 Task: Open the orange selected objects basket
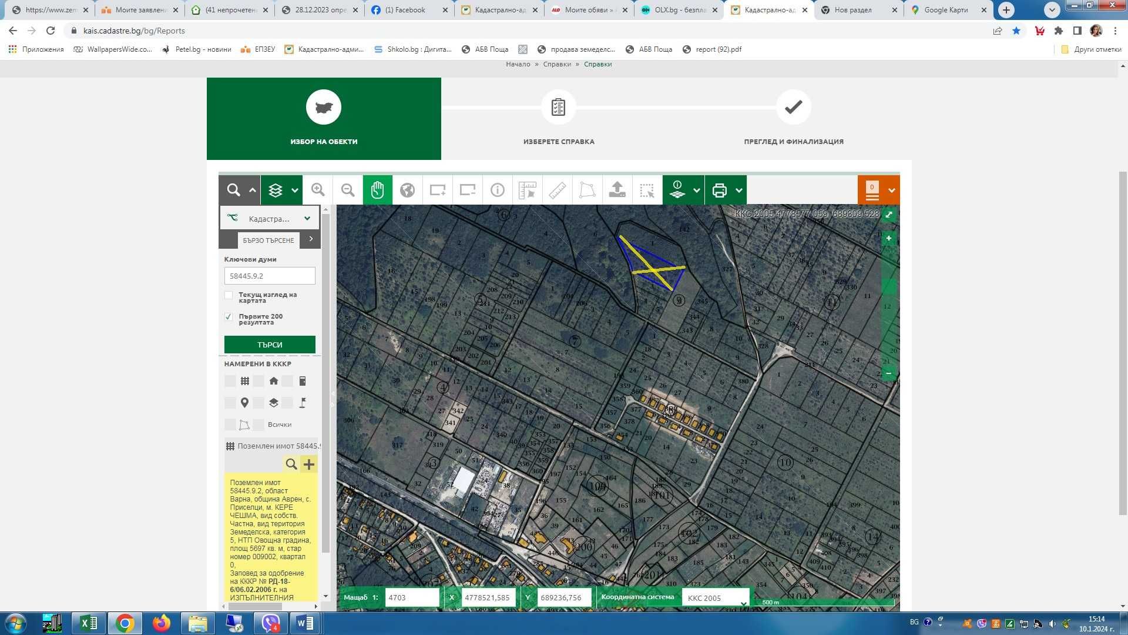(x=872, y=190)
